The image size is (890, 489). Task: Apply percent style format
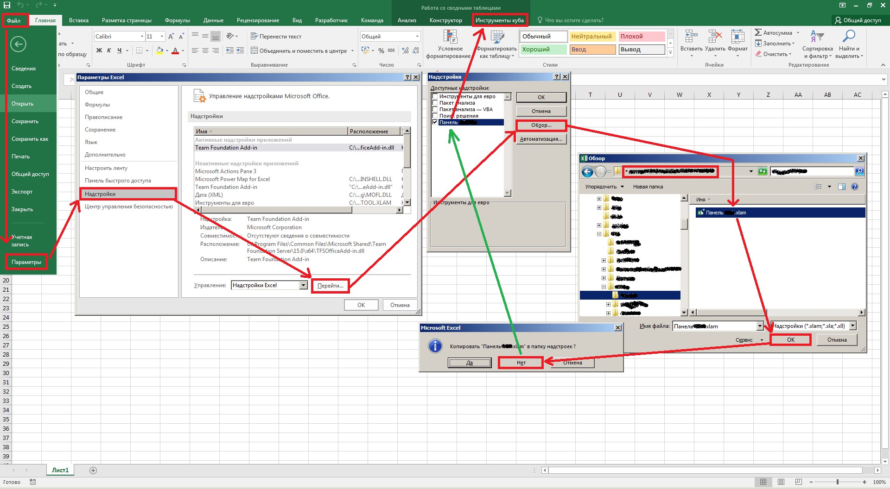(381, 50)
